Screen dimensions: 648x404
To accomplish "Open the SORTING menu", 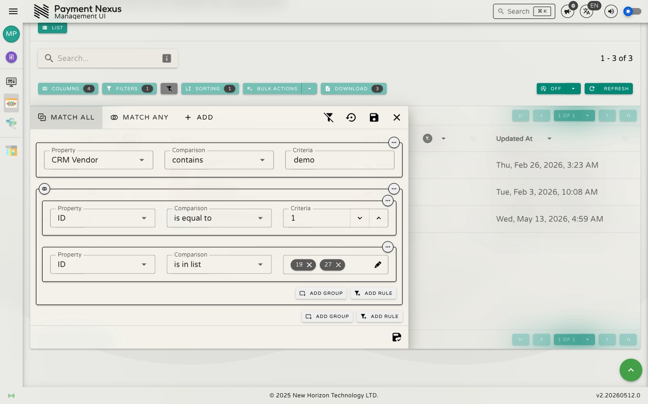I will coord(210,88).
